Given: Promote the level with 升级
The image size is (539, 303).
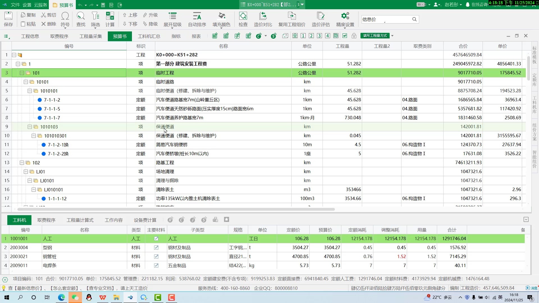Looking at the screenshot, I should (150, 15).
